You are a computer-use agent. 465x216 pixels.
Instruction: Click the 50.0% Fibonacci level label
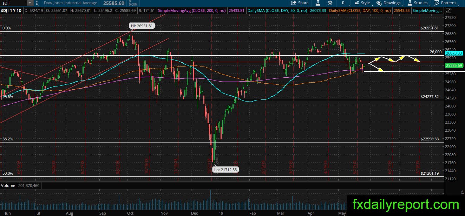(x=8, y=173)
